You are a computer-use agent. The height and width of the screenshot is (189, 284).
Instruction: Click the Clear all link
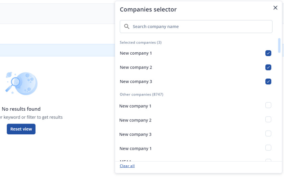click(127, 166)
